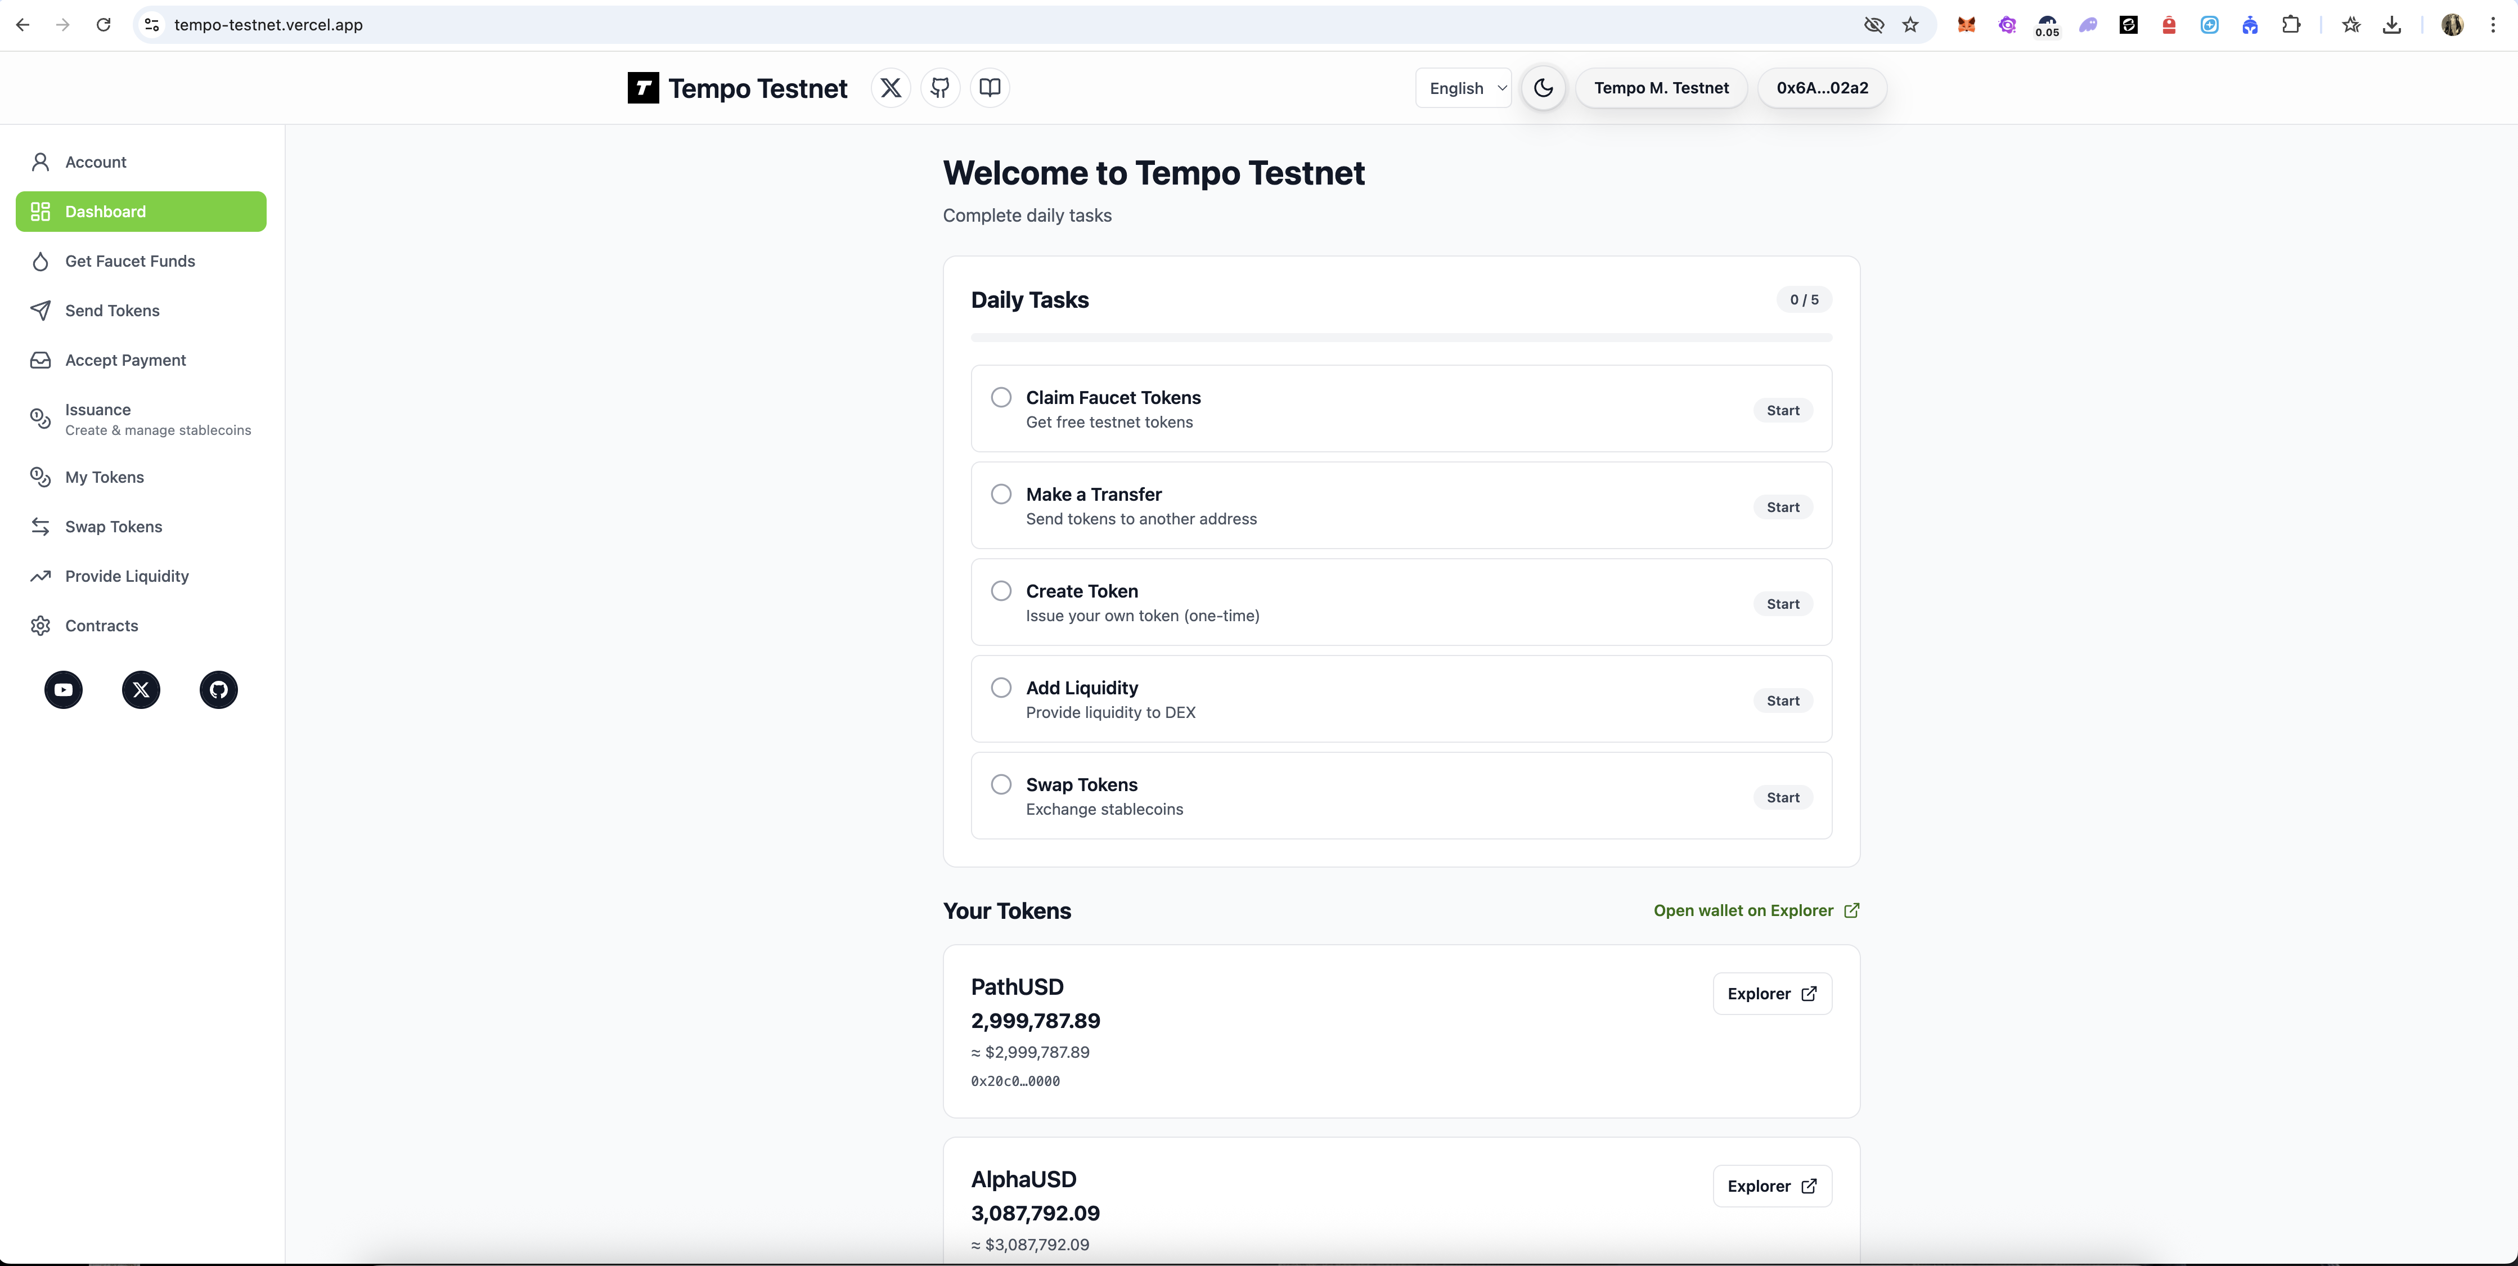Start the Create Token task
Image resolution: width=2518 pixels, height=1266 pixels.
(x=1783, y=604)
